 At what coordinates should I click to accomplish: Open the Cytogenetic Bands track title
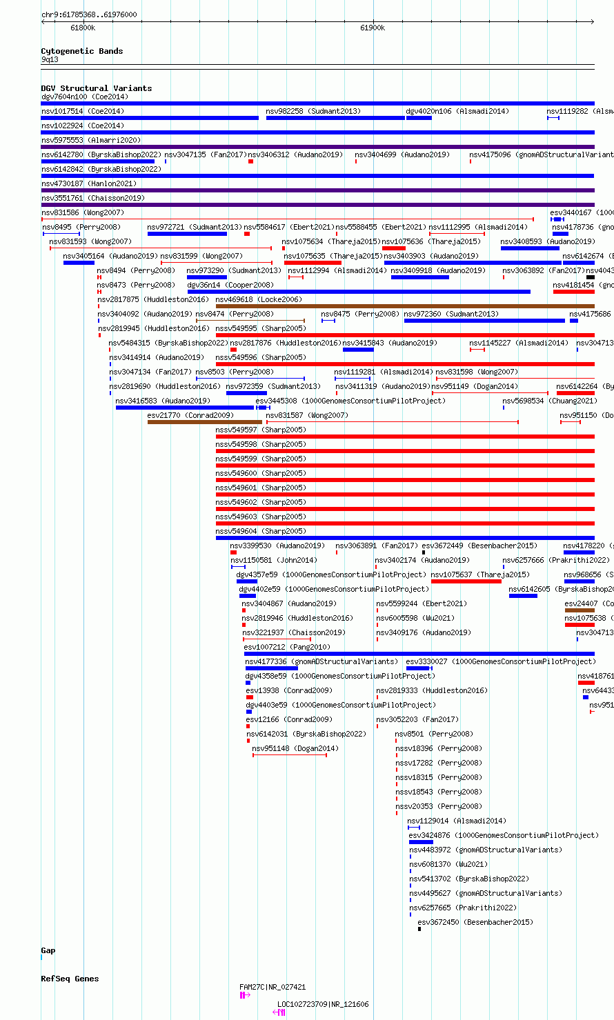82,51
